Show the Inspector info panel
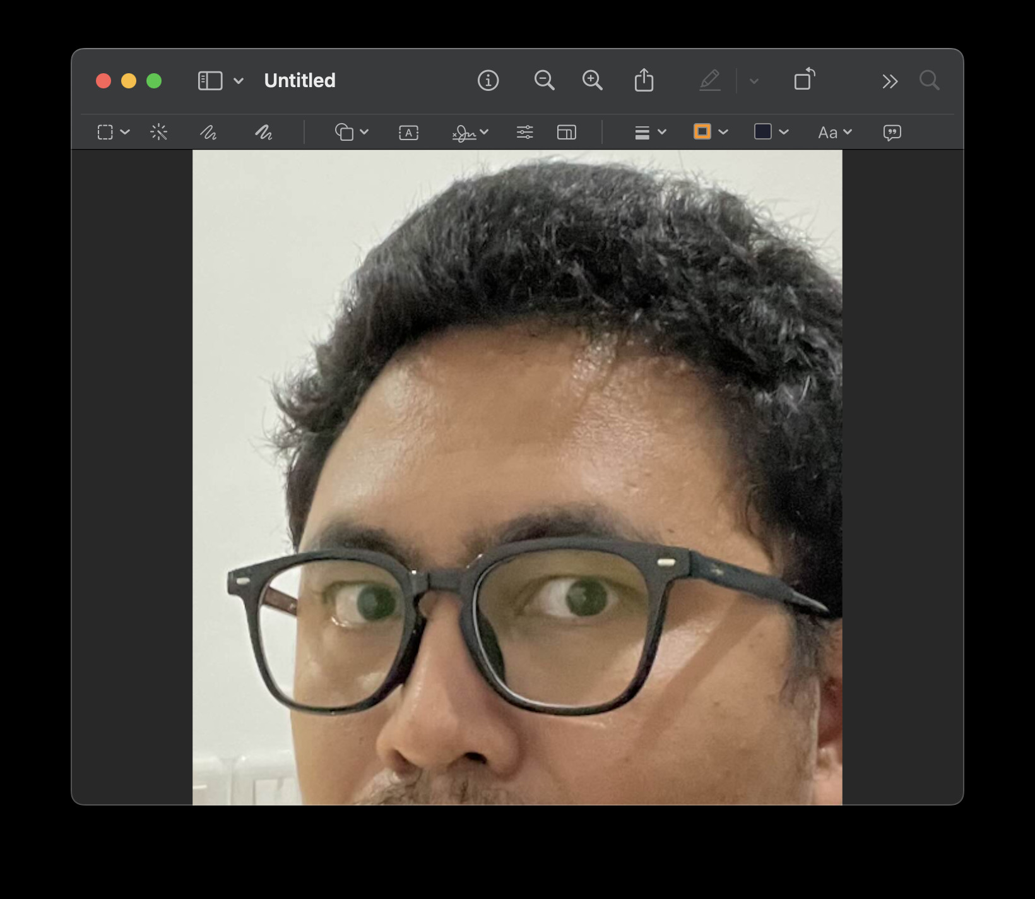Image resolution: width=1035 pixels, height=899 pixels. pos(488,80)
